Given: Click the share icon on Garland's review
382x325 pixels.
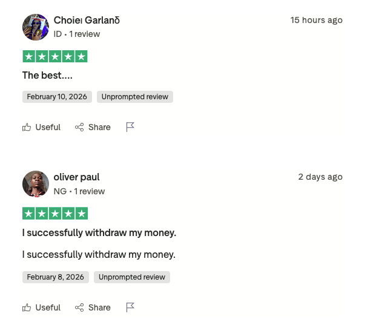Looking at the screenshot, I should tap(79, 127).
